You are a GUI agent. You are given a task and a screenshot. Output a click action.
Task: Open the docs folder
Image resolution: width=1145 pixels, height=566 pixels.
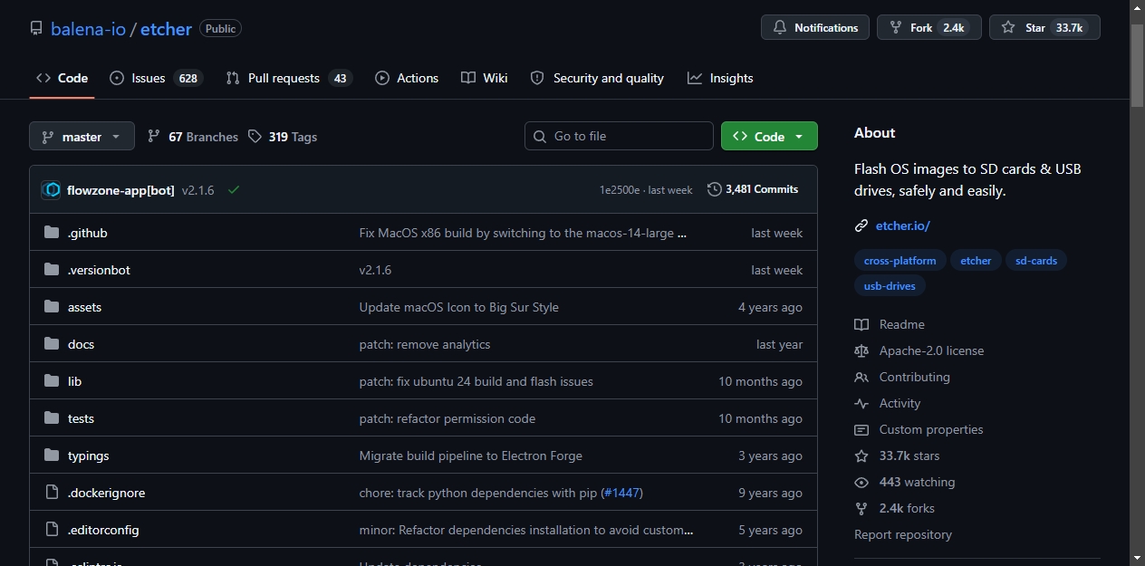pos(81,344)
